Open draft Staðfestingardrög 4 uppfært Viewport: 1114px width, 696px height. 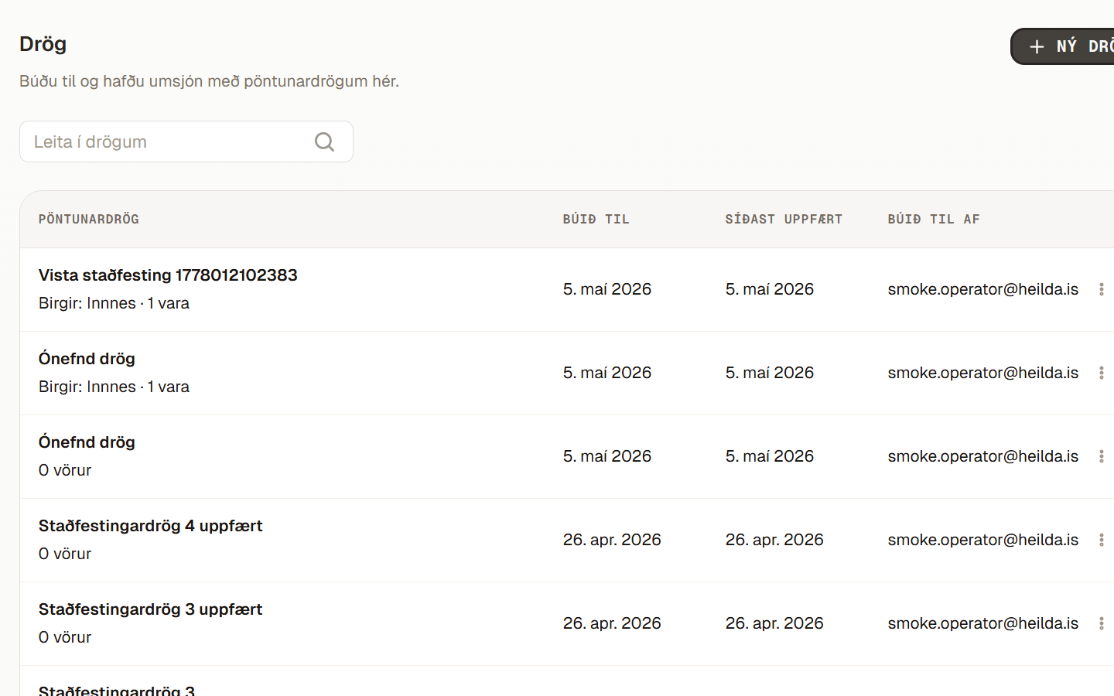tap(151, 526)
